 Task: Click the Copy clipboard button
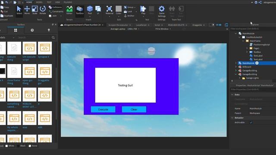5,7
